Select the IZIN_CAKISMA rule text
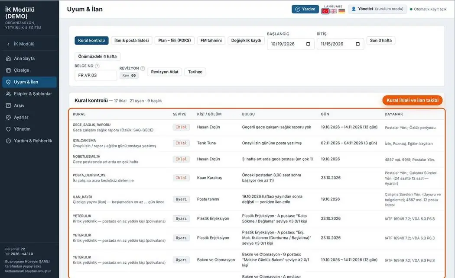This screenshot has height=278, width=455. click(x=84, y=141)
